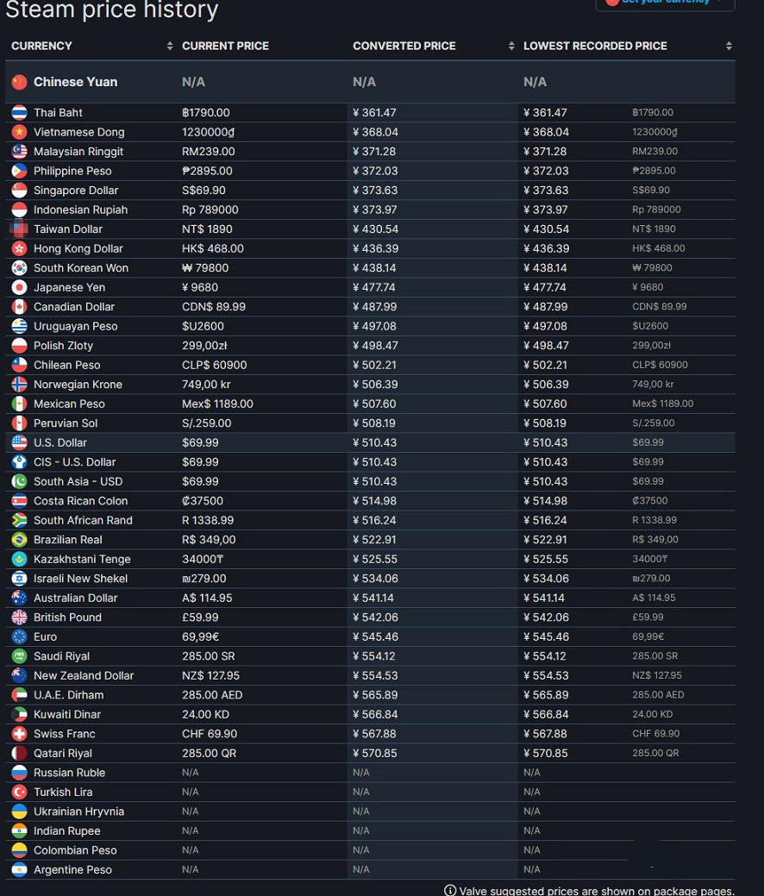Screen dimensions: 764x896
Task: Open the Set your currency dropdown
Action: 665,3
